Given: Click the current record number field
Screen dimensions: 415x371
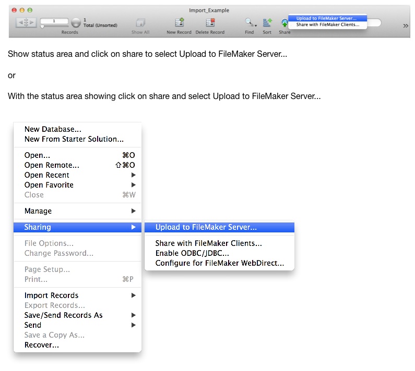Looking at the screenshot, I should [x=54, y=20].
